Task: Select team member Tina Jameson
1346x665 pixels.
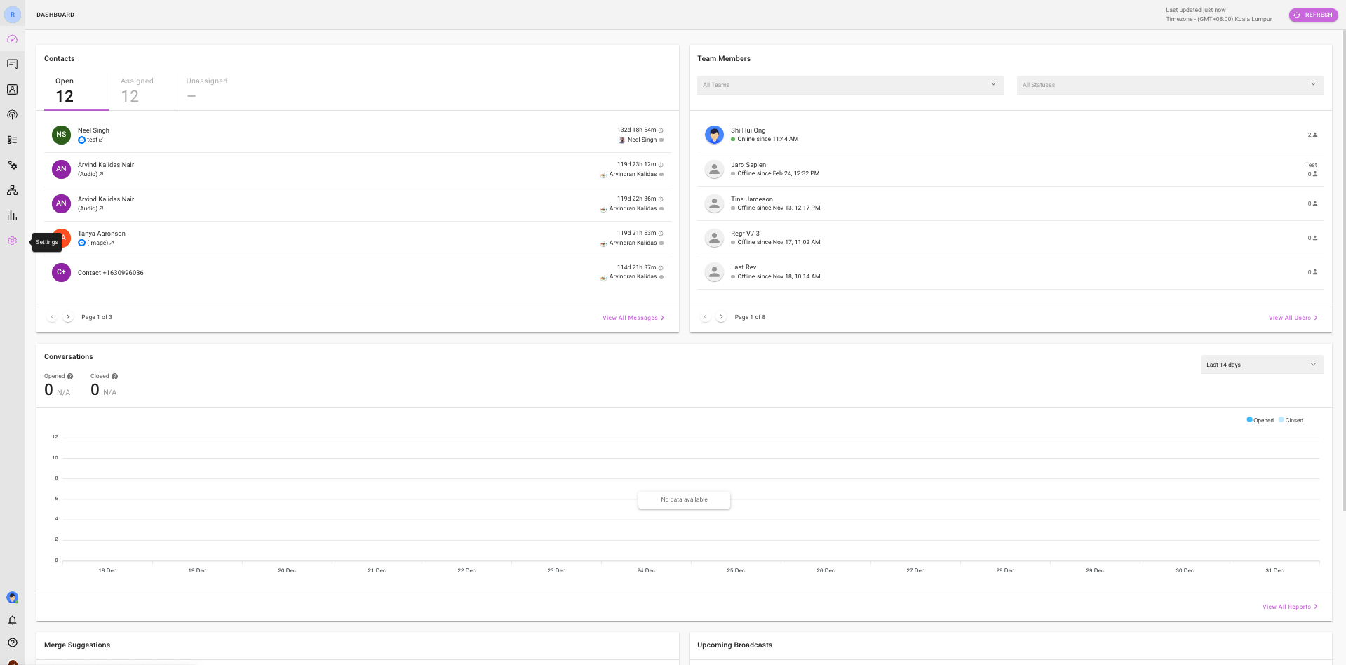Action: 1011,203
